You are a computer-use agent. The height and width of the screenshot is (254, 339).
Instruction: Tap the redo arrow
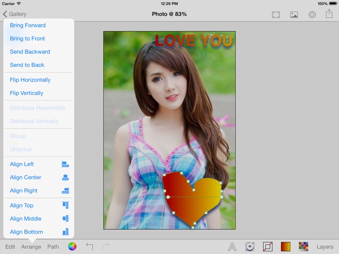point(106,246)
